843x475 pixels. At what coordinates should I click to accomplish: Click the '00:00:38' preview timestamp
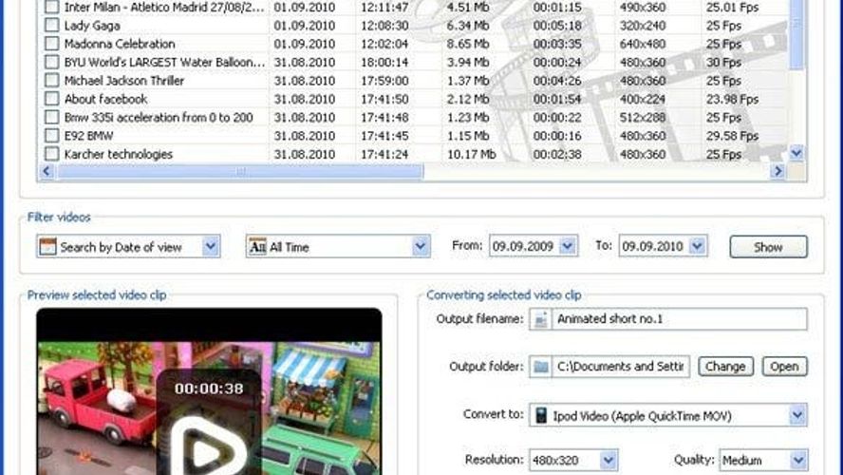tap(209, 388)
